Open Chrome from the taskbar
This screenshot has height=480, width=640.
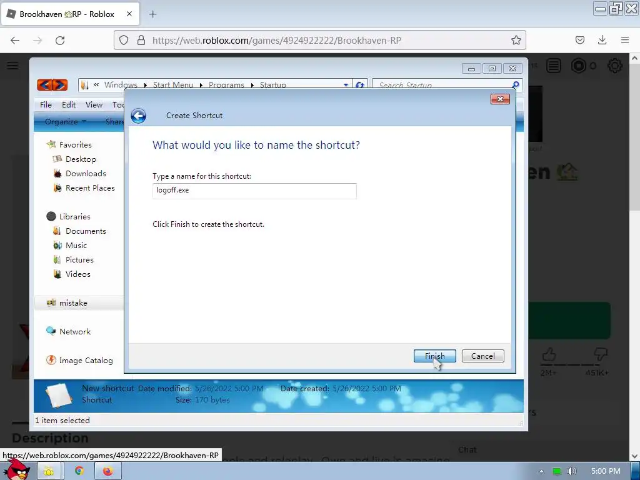click(79, 471)
